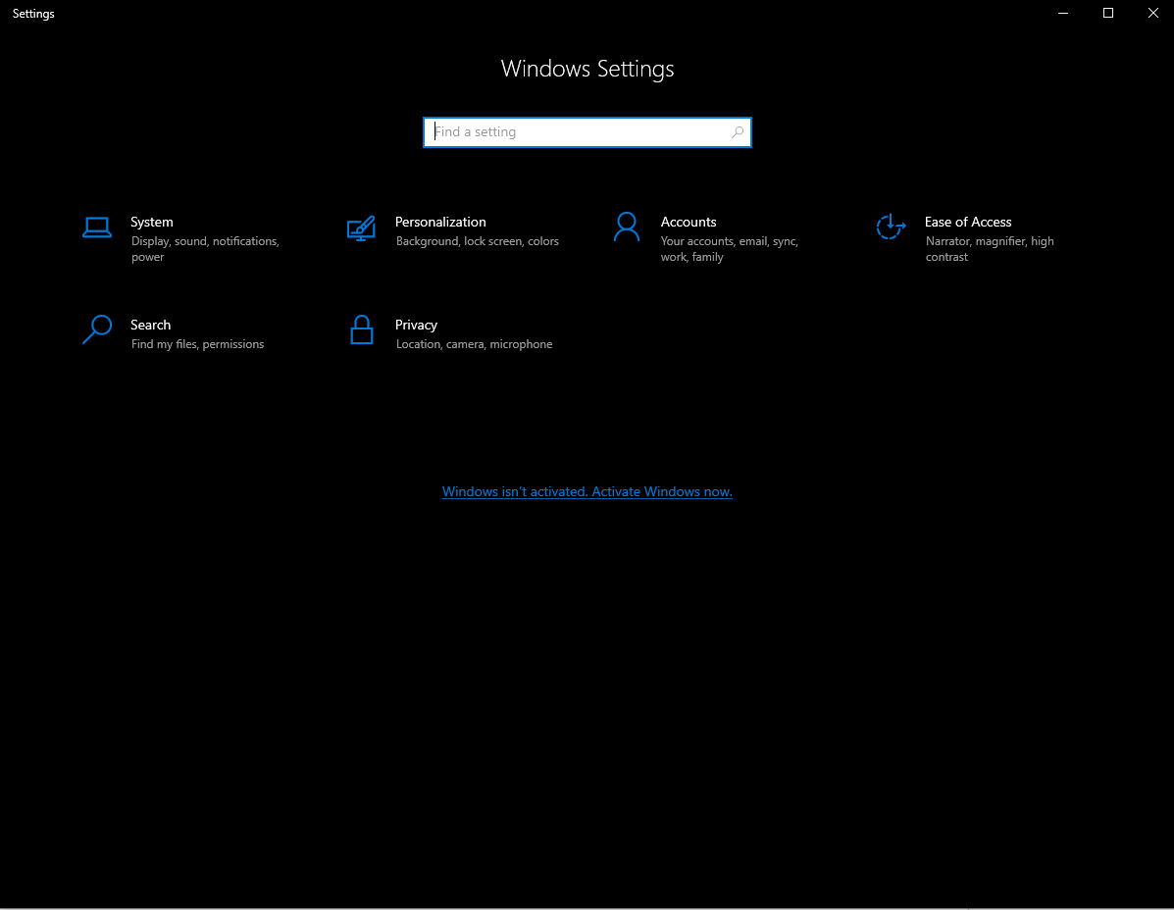
Task: Open the Activate Windows now link
Action: point(587,491)
